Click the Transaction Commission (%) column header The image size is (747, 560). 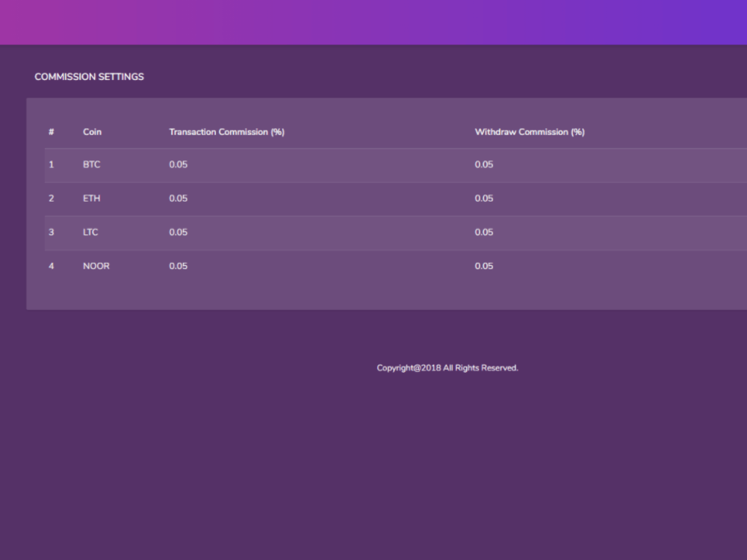(227, 132)
